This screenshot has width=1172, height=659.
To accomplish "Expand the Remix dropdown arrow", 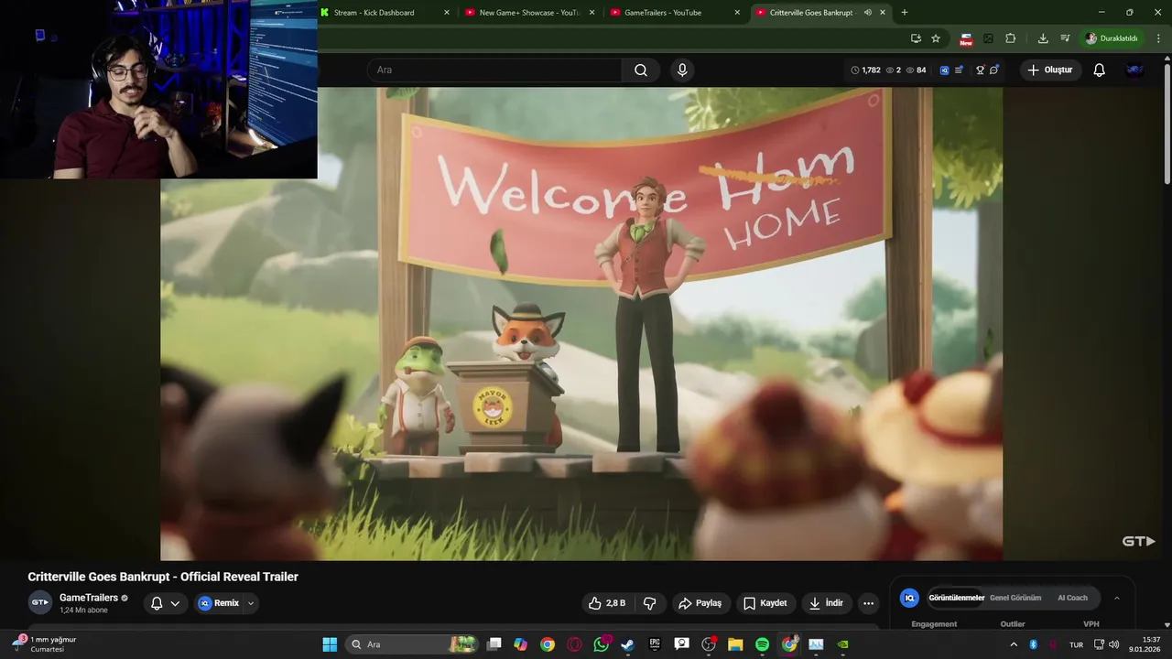I will pos(251,603).
